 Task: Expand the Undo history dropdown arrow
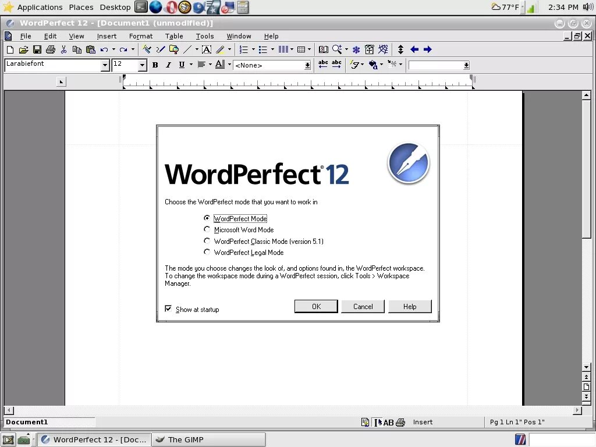click(113, 49)
